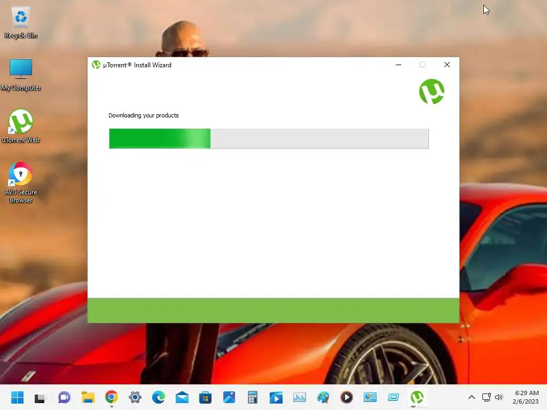This screenshot has width=547, height=410.
Task: Open Movies & TV from the taskbar
Action: tap(276, 397)
